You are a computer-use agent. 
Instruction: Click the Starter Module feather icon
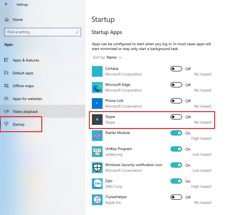97,136
